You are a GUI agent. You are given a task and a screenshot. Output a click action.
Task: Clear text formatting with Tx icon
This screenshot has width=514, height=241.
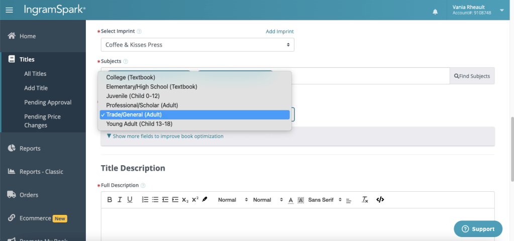(365, 200)
